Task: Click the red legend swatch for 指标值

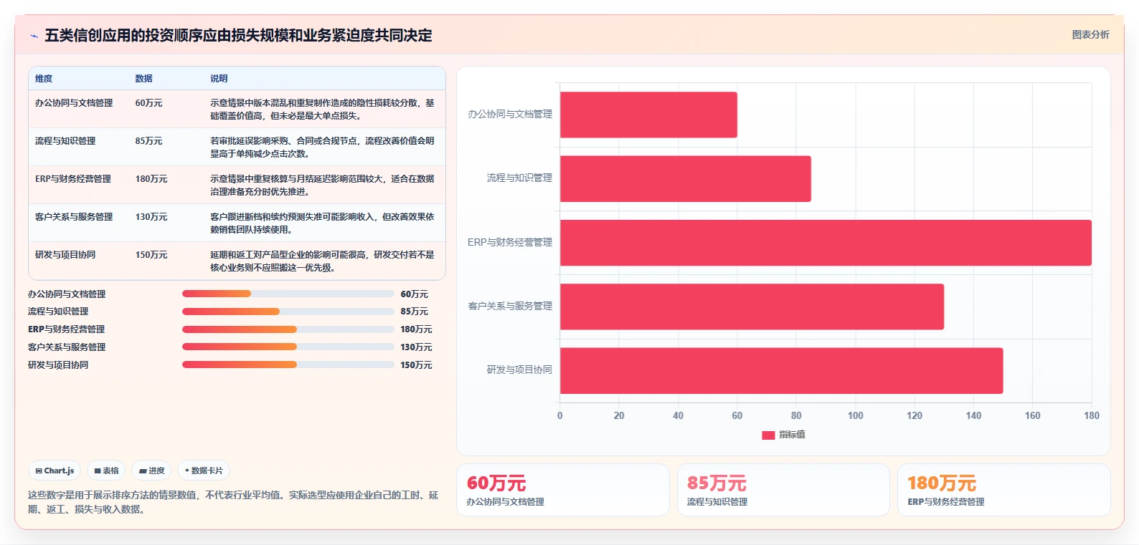Action: 768,435
